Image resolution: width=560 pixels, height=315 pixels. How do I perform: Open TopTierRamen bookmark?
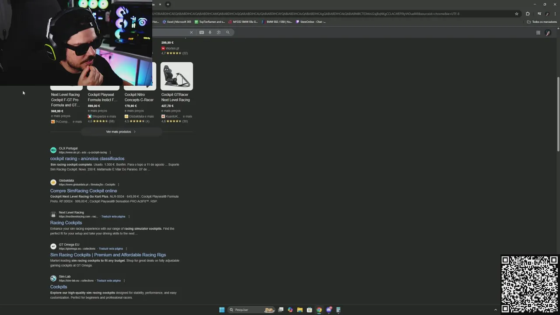[210, 21]
